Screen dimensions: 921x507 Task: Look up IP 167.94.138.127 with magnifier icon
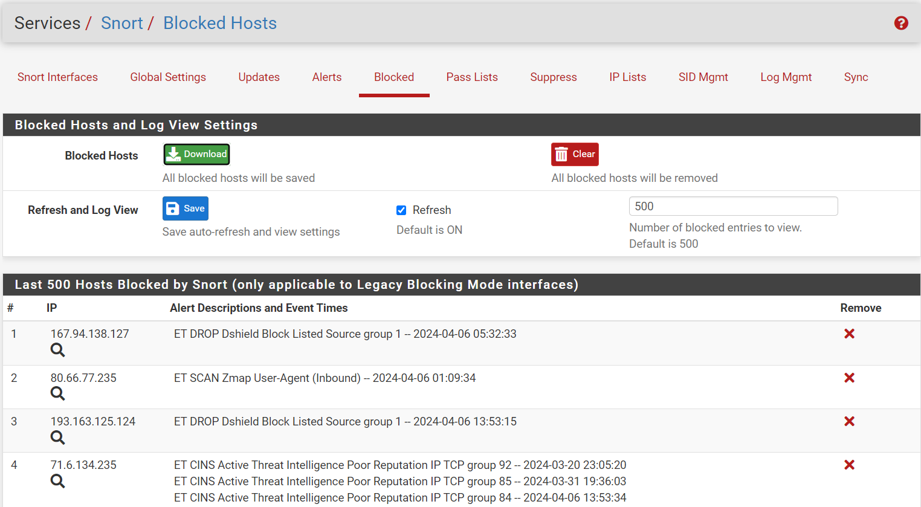pos(57,350)
